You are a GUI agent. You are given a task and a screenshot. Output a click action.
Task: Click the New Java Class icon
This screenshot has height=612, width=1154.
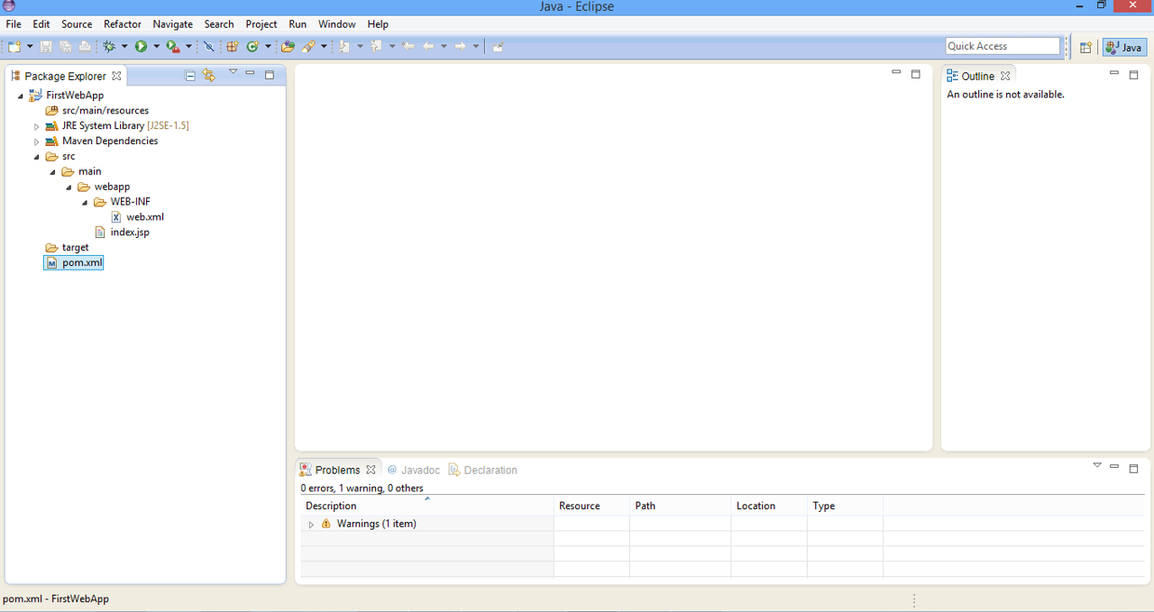click(253, 46)
